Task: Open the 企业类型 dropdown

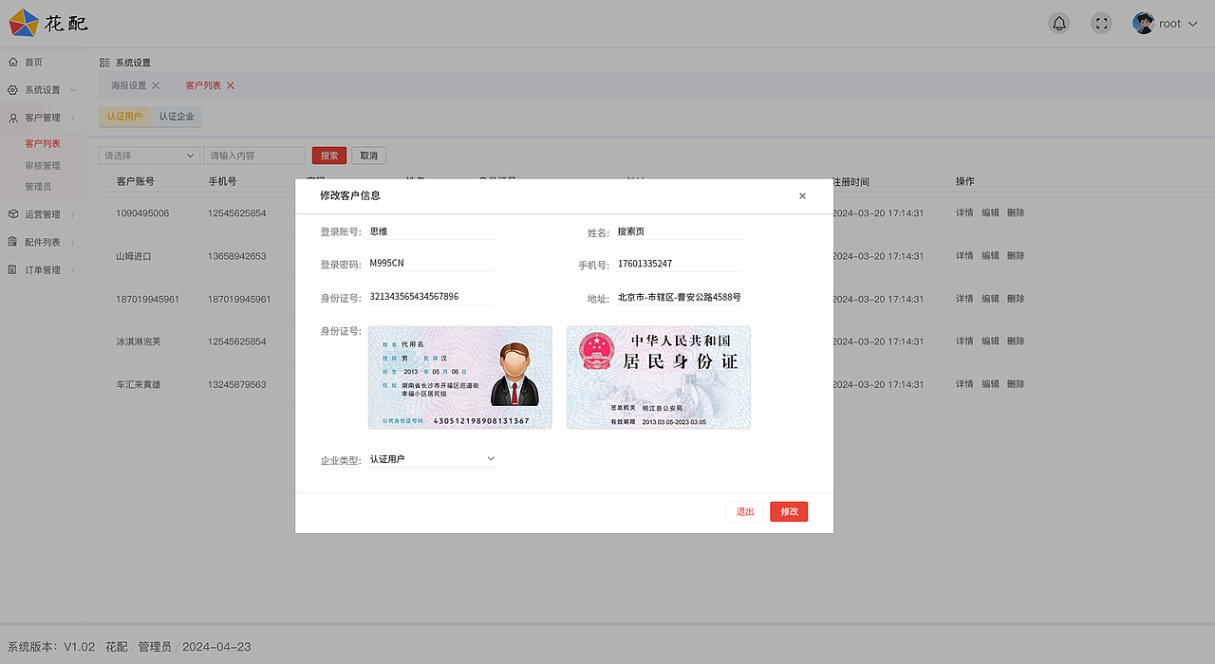Action: click(x=432, y=459)
